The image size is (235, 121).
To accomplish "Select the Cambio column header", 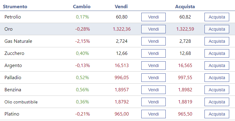I will pos(82,7).
